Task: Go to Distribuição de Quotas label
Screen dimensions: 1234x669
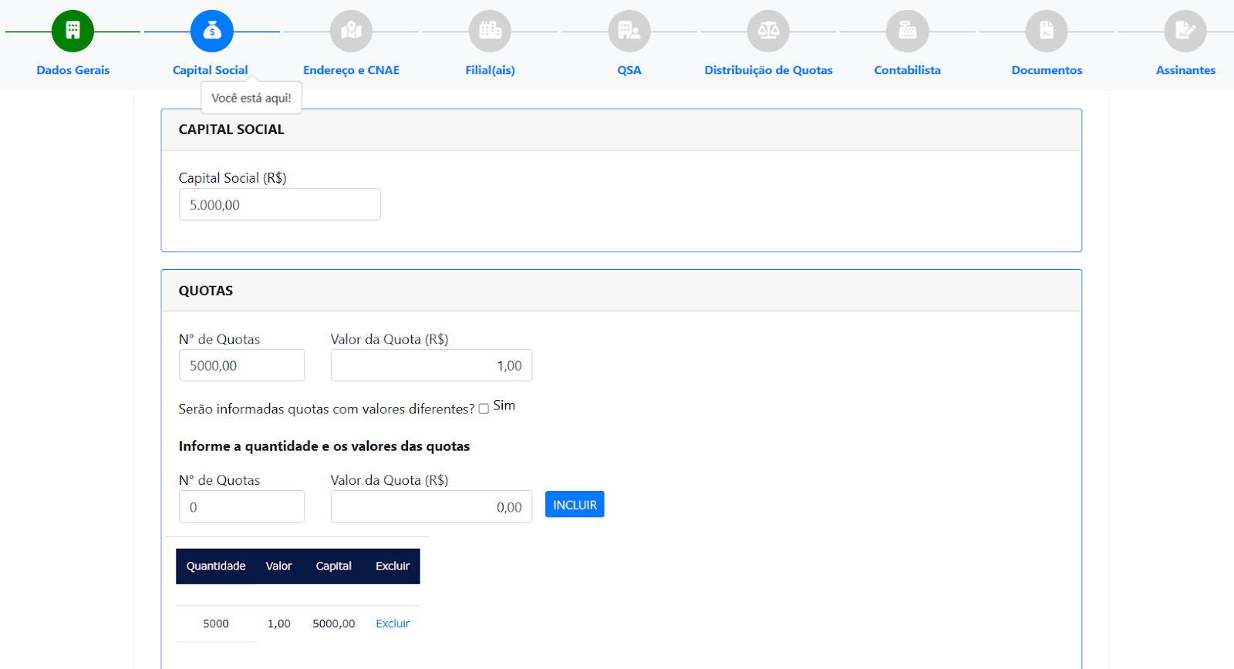Action: [x=768, y=70]
